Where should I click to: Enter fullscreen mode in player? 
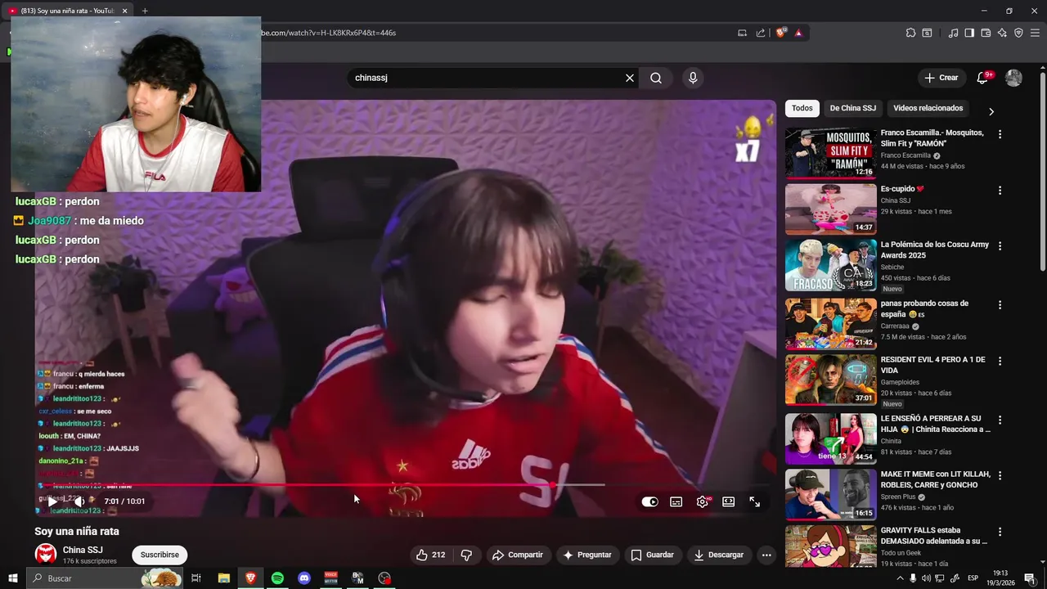click(755, 501)
